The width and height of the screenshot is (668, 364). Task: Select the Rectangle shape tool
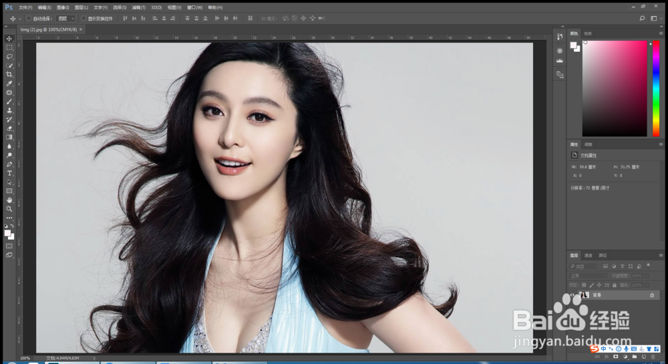click(x=9, y=191)
